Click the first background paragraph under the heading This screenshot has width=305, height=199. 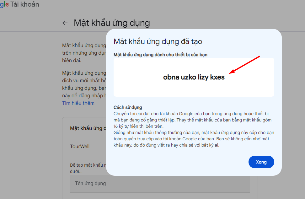coord(84,53)
